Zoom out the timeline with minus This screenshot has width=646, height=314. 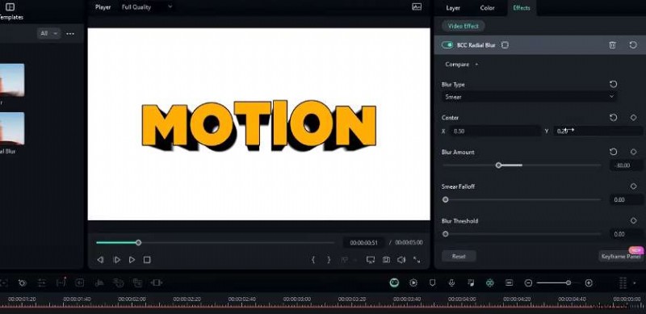529,283
